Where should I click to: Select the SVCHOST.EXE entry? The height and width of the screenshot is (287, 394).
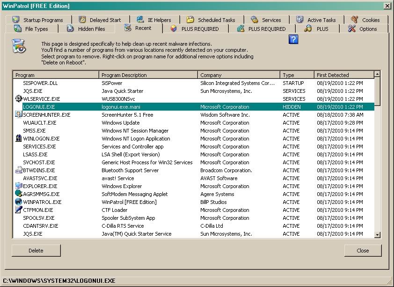pos(193,162)
